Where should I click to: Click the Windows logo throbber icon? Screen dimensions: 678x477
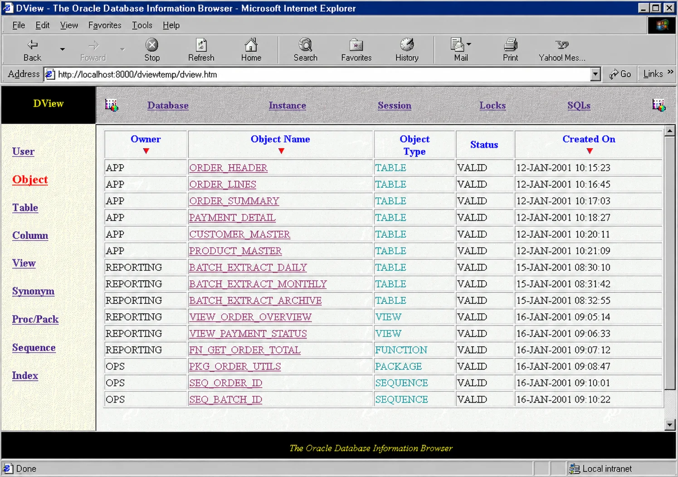pos(662,25)
